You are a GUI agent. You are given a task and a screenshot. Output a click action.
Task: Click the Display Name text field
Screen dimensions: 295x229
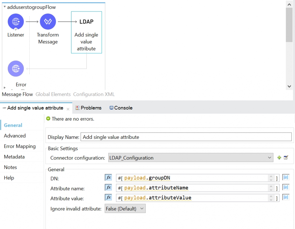[x=186, y=137]
